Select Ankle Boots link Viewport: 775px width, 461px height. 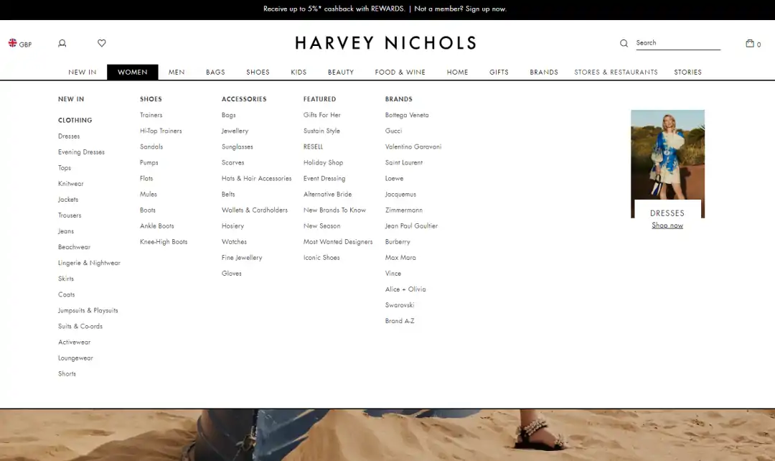tap(157, 226)
